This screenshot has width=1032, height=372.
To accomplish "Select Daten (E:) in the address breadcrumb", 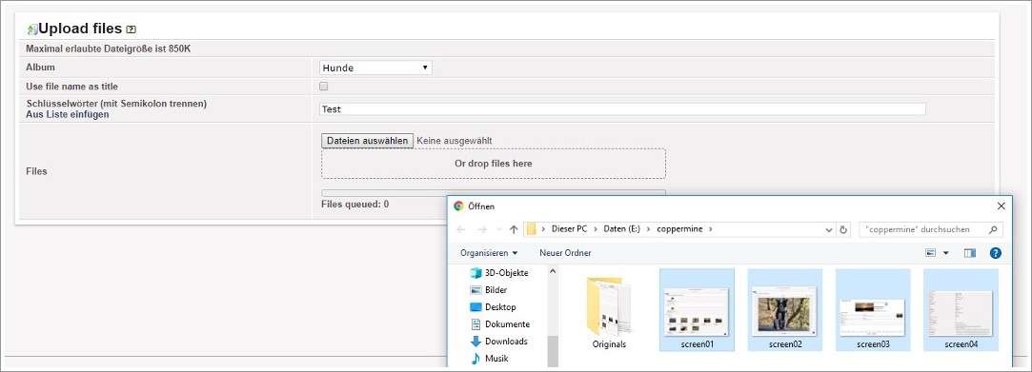I will click(x=621, y=229).
